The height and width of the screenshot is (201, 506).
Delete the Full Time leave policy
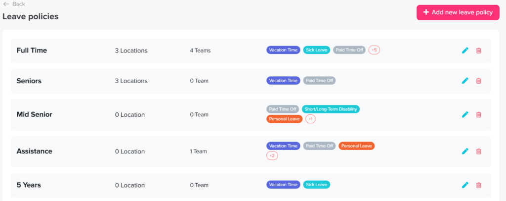478,50
